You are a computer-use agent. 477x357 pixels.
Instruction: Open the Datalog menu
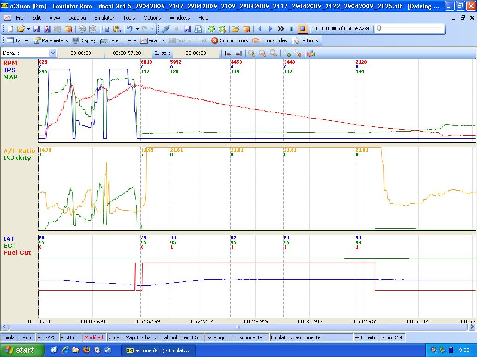tap(77, 18)
